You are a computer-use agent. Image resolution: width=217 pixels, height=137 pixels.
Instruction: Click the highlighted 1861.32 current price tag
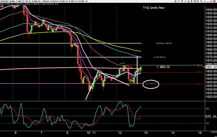click(x=211, y=67)
